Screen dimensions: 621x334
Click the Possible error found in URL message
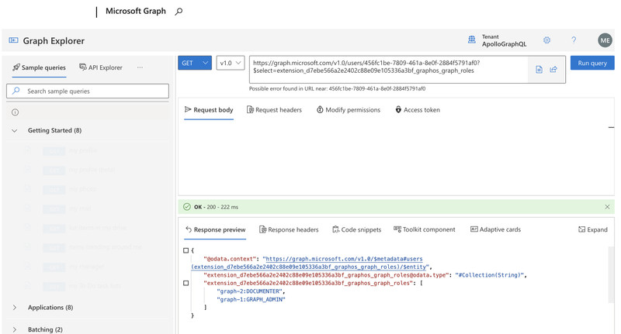tap(337, 88)
